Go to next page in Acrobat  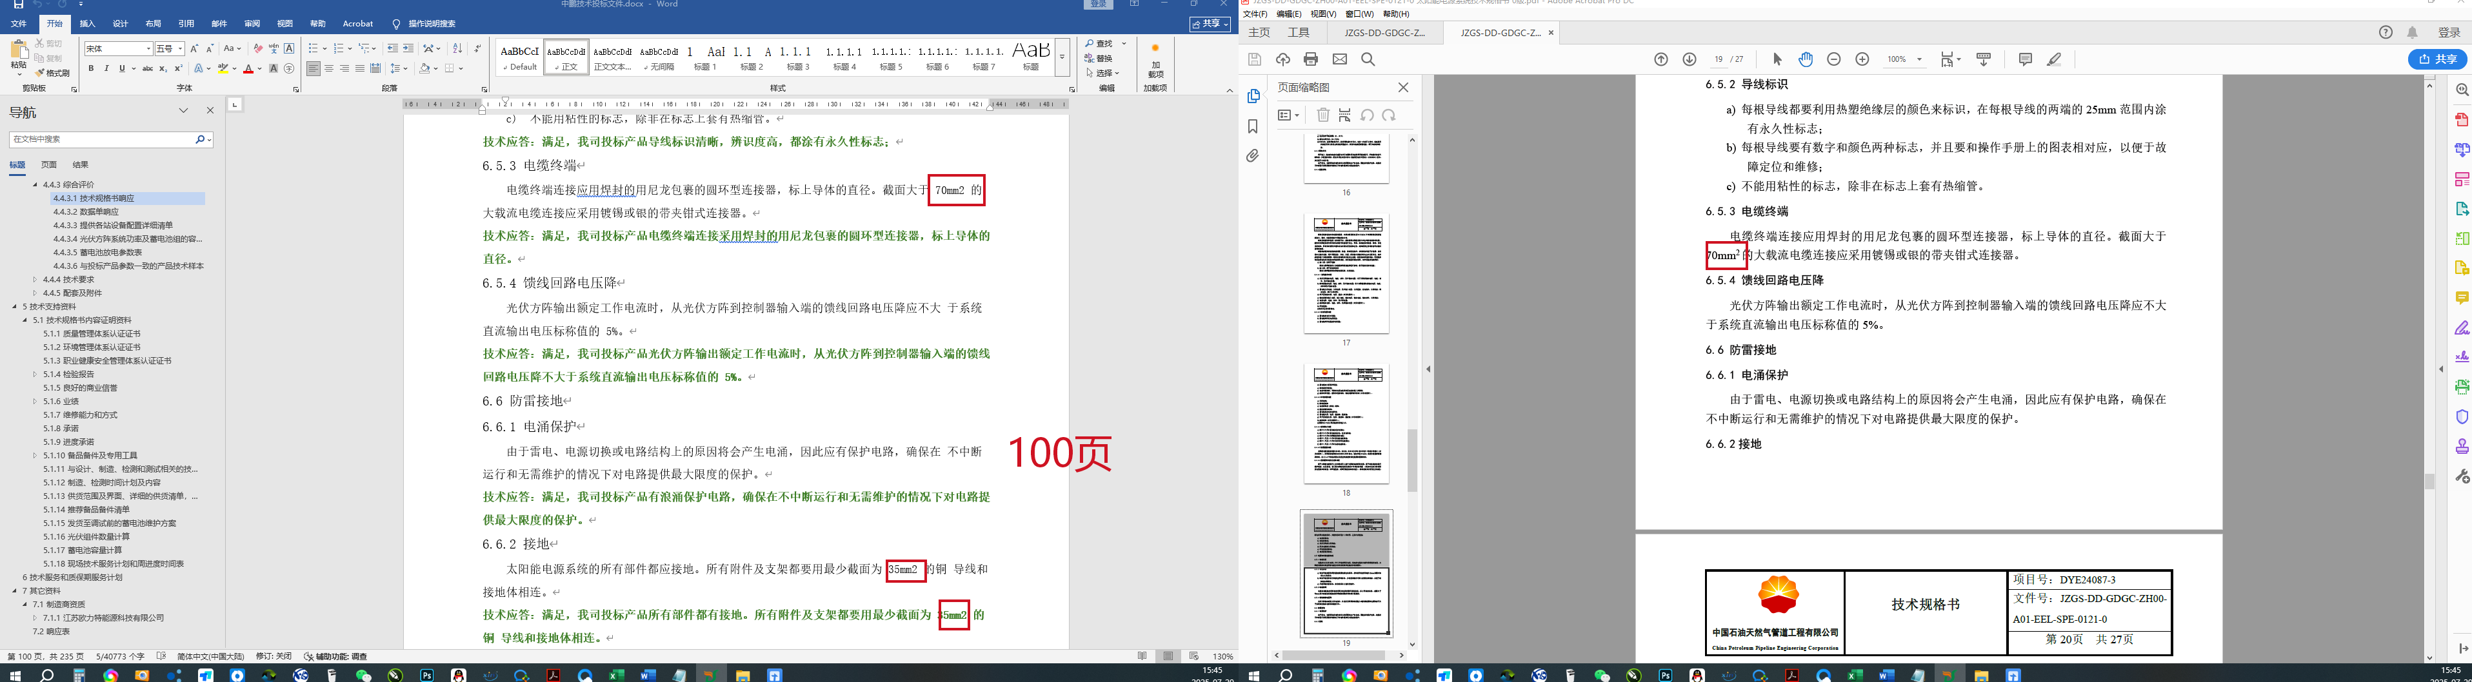click(x=1690, y=59)
